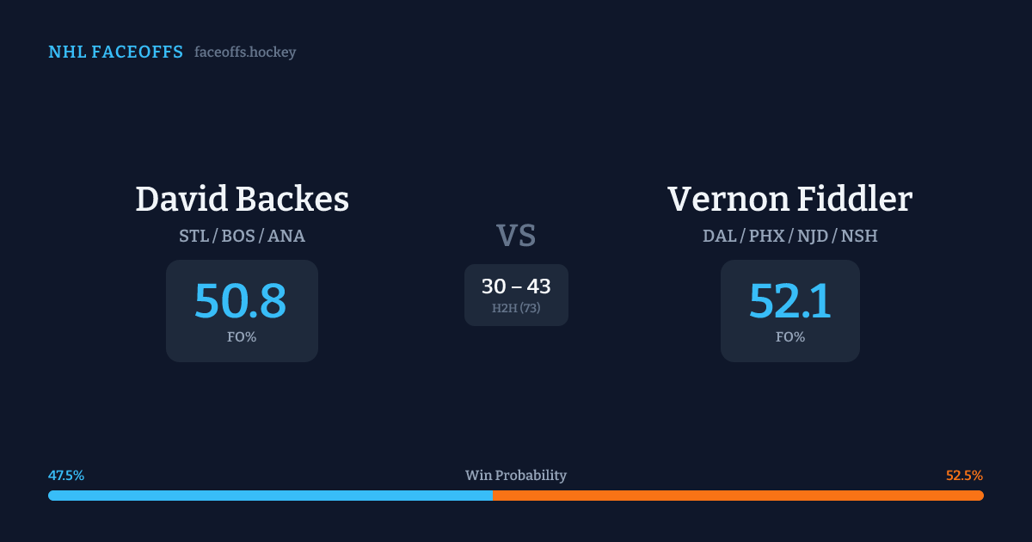
Task: Click the large 52.1 number
Action: [x=789, y=301]
